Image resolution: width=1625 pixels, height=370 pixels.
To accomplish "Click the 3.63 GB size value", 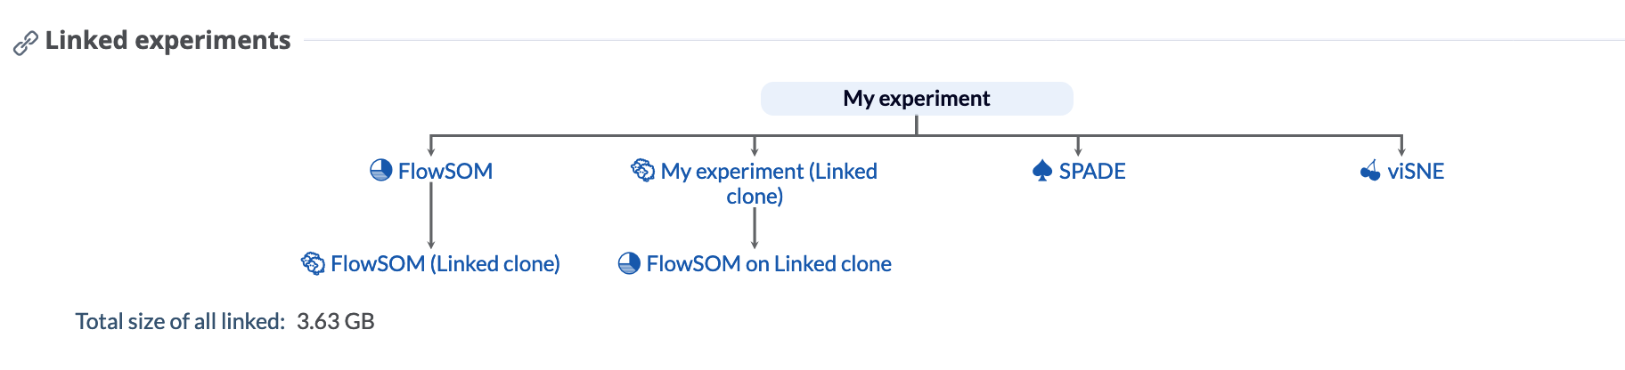I will pos(336,321).
